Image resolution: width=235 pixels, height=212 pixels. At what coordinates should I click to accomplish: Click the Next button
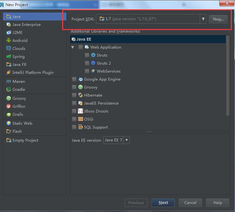[163, 203]
